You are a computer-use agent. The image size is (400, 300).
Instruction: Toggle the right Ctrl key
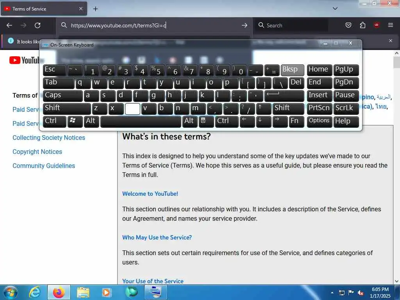pyautogui.click(x=227, y=121)
